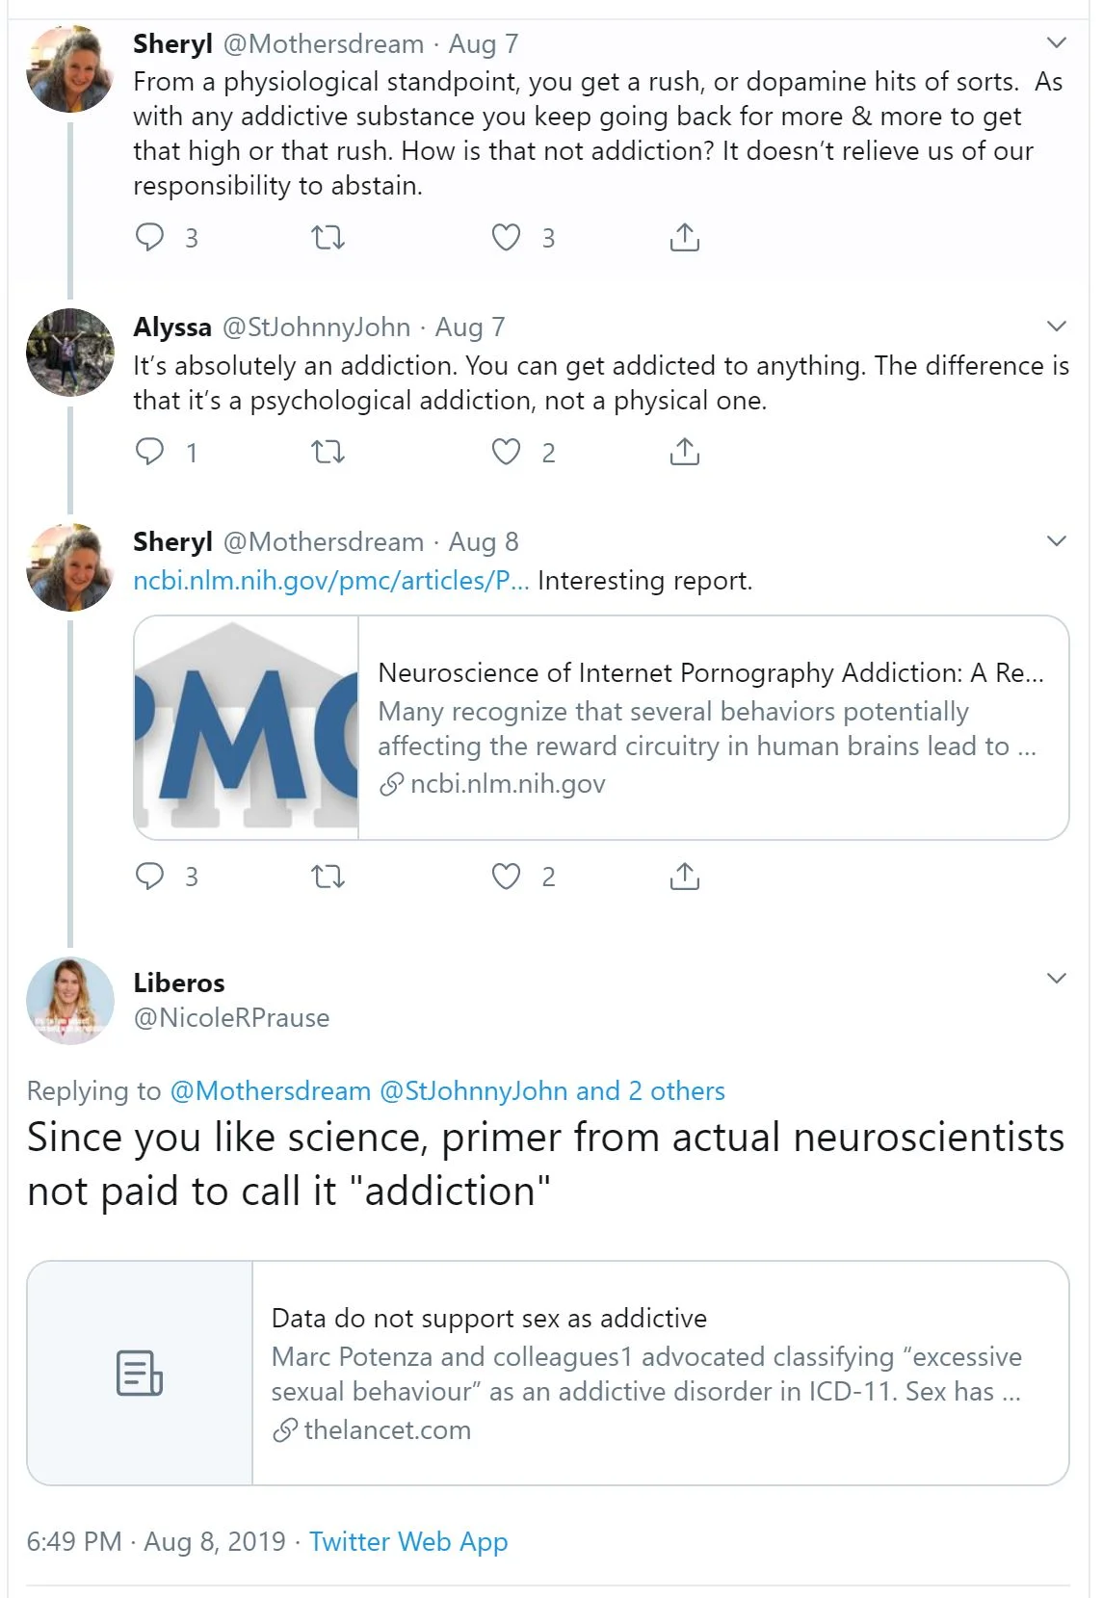Open options chevron on Sheryl's first tweet
This screenshot has height=1598, width=1102.
click(1056, 43)
